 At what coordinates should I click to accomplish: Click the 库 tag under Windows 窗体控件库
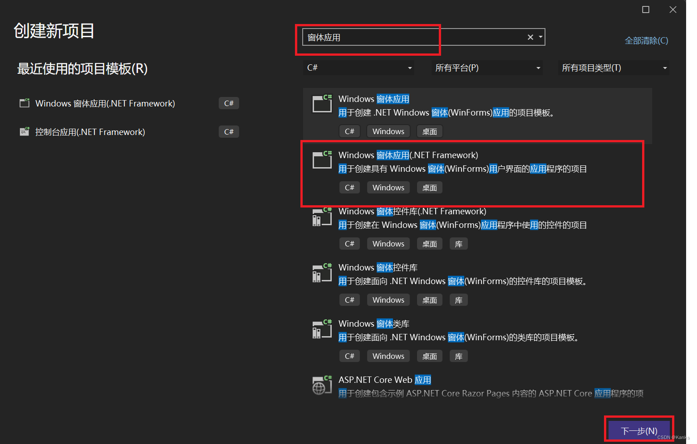point(458,300)
